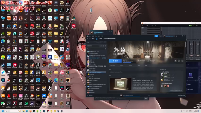Show ready-to-play filter icon
The height and width of the screenshot is (113, 201).
[x=106, y=46]
